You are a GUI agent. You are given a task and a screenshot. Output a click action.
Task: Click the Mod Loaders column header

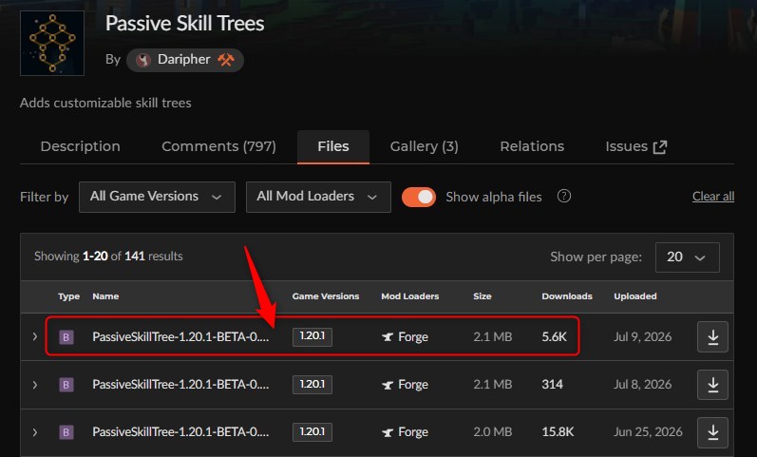[x=410, y=296]
